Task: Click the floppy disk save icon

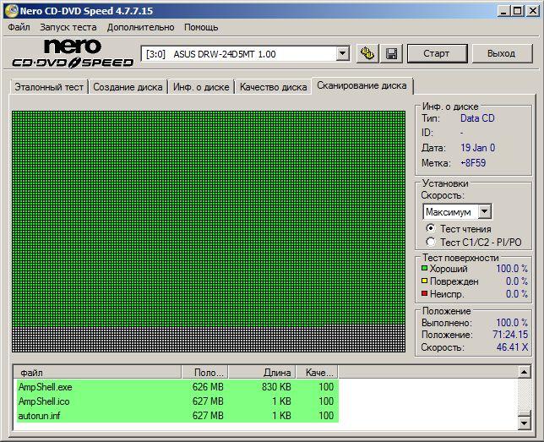Action: click(391, 53)
